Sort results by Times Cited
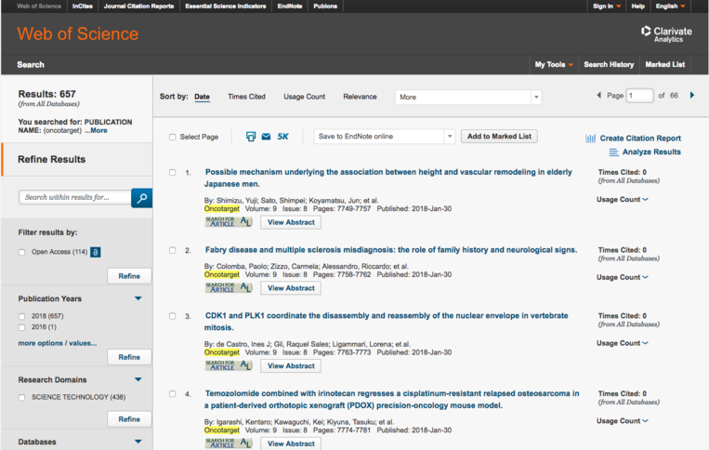 pos(247,97)
